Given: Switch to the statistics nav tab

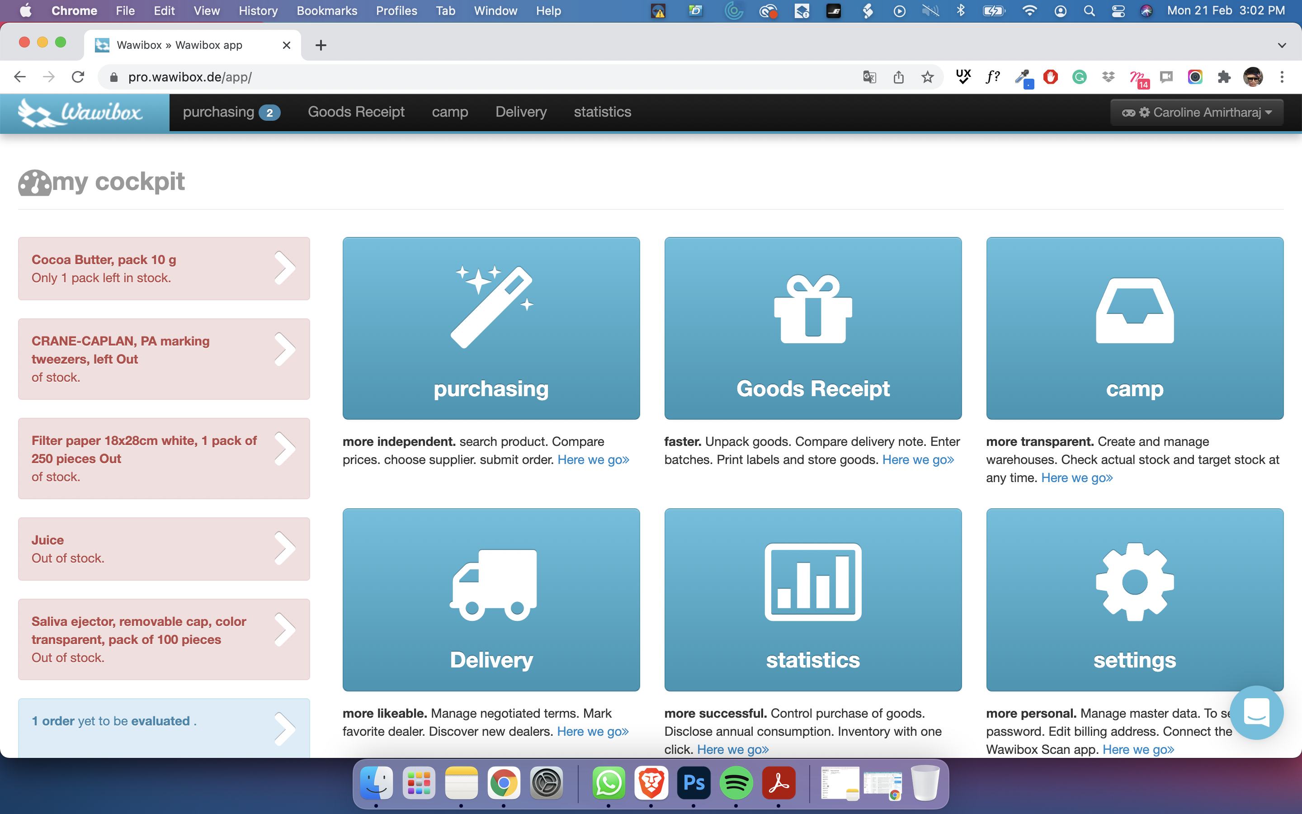Looking at the screenshot, I should point(603,112).
